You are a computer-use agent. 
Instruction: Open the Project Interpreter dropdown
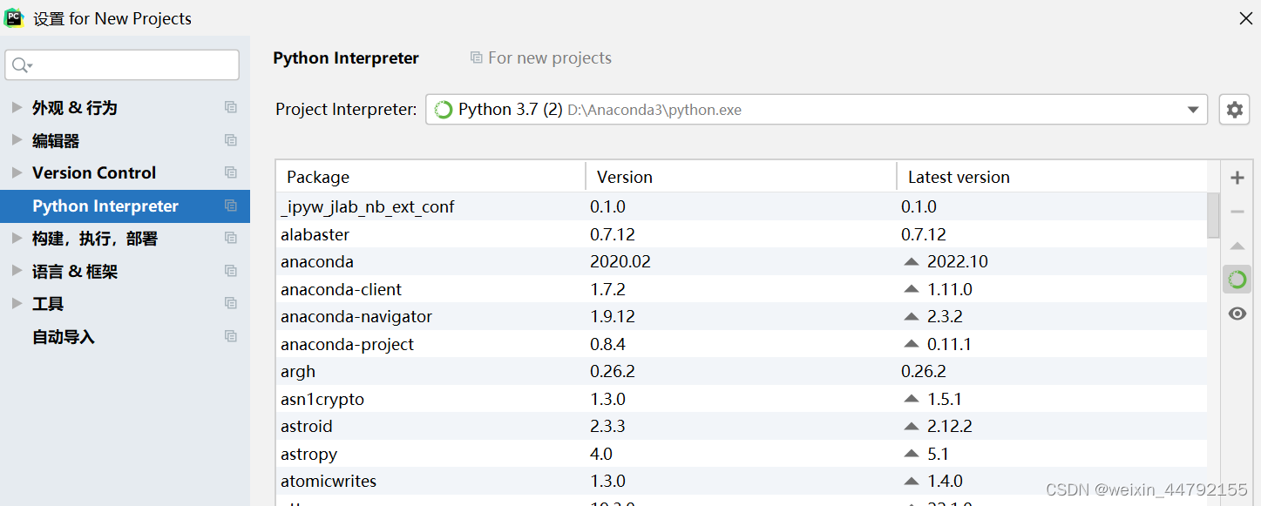click(x=1193, y=109)
